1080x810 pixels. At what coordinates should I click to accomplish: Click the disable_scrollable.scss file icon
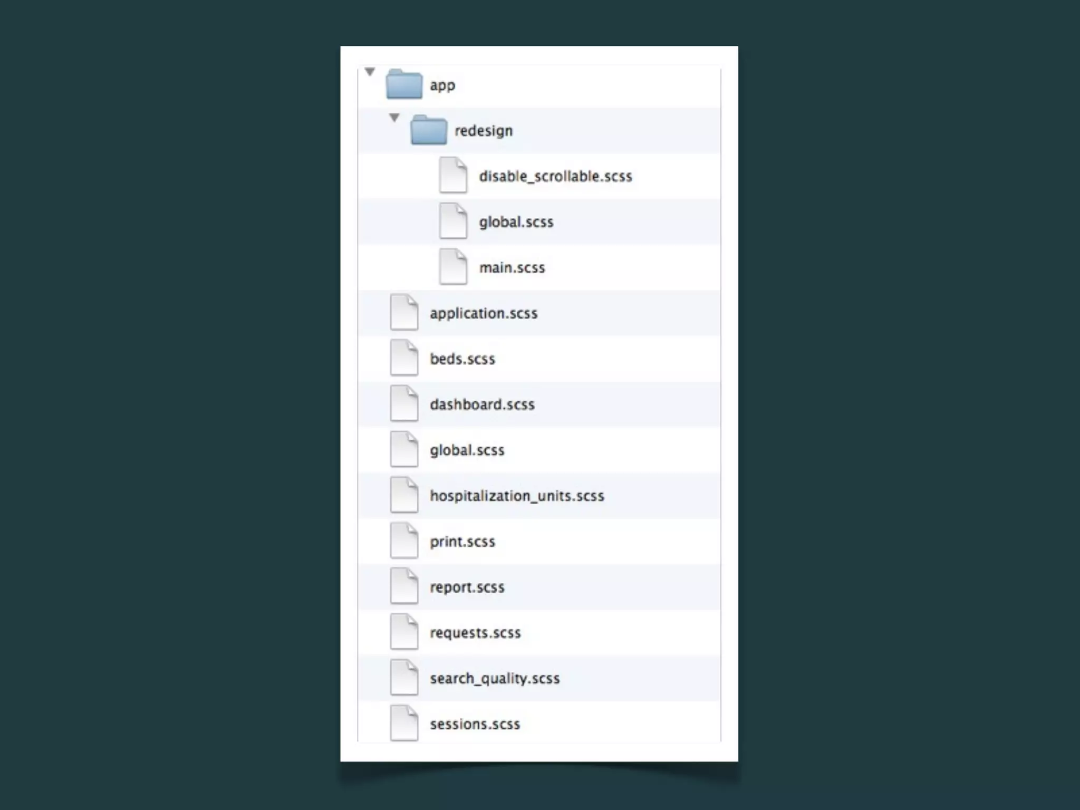pos(453,175)
